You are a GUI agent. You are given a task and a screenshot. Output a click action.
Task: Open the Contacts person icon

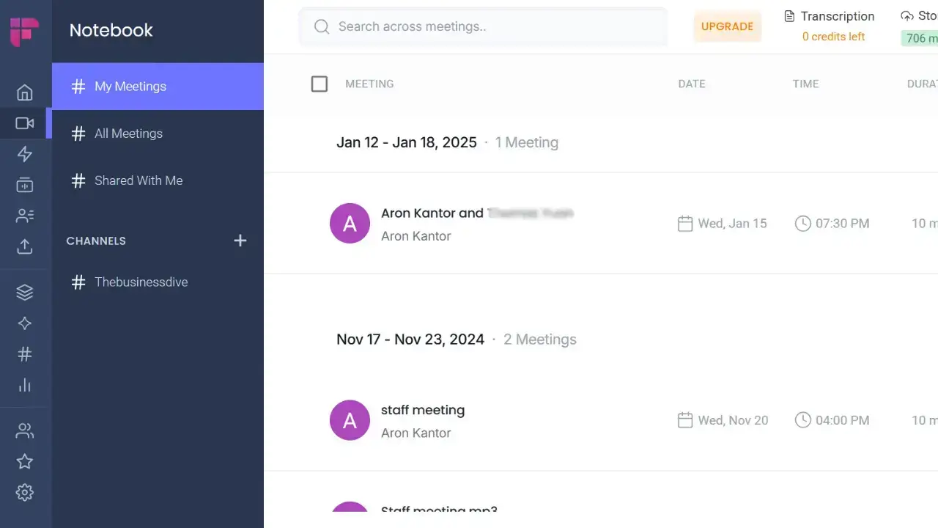point(25,215)
